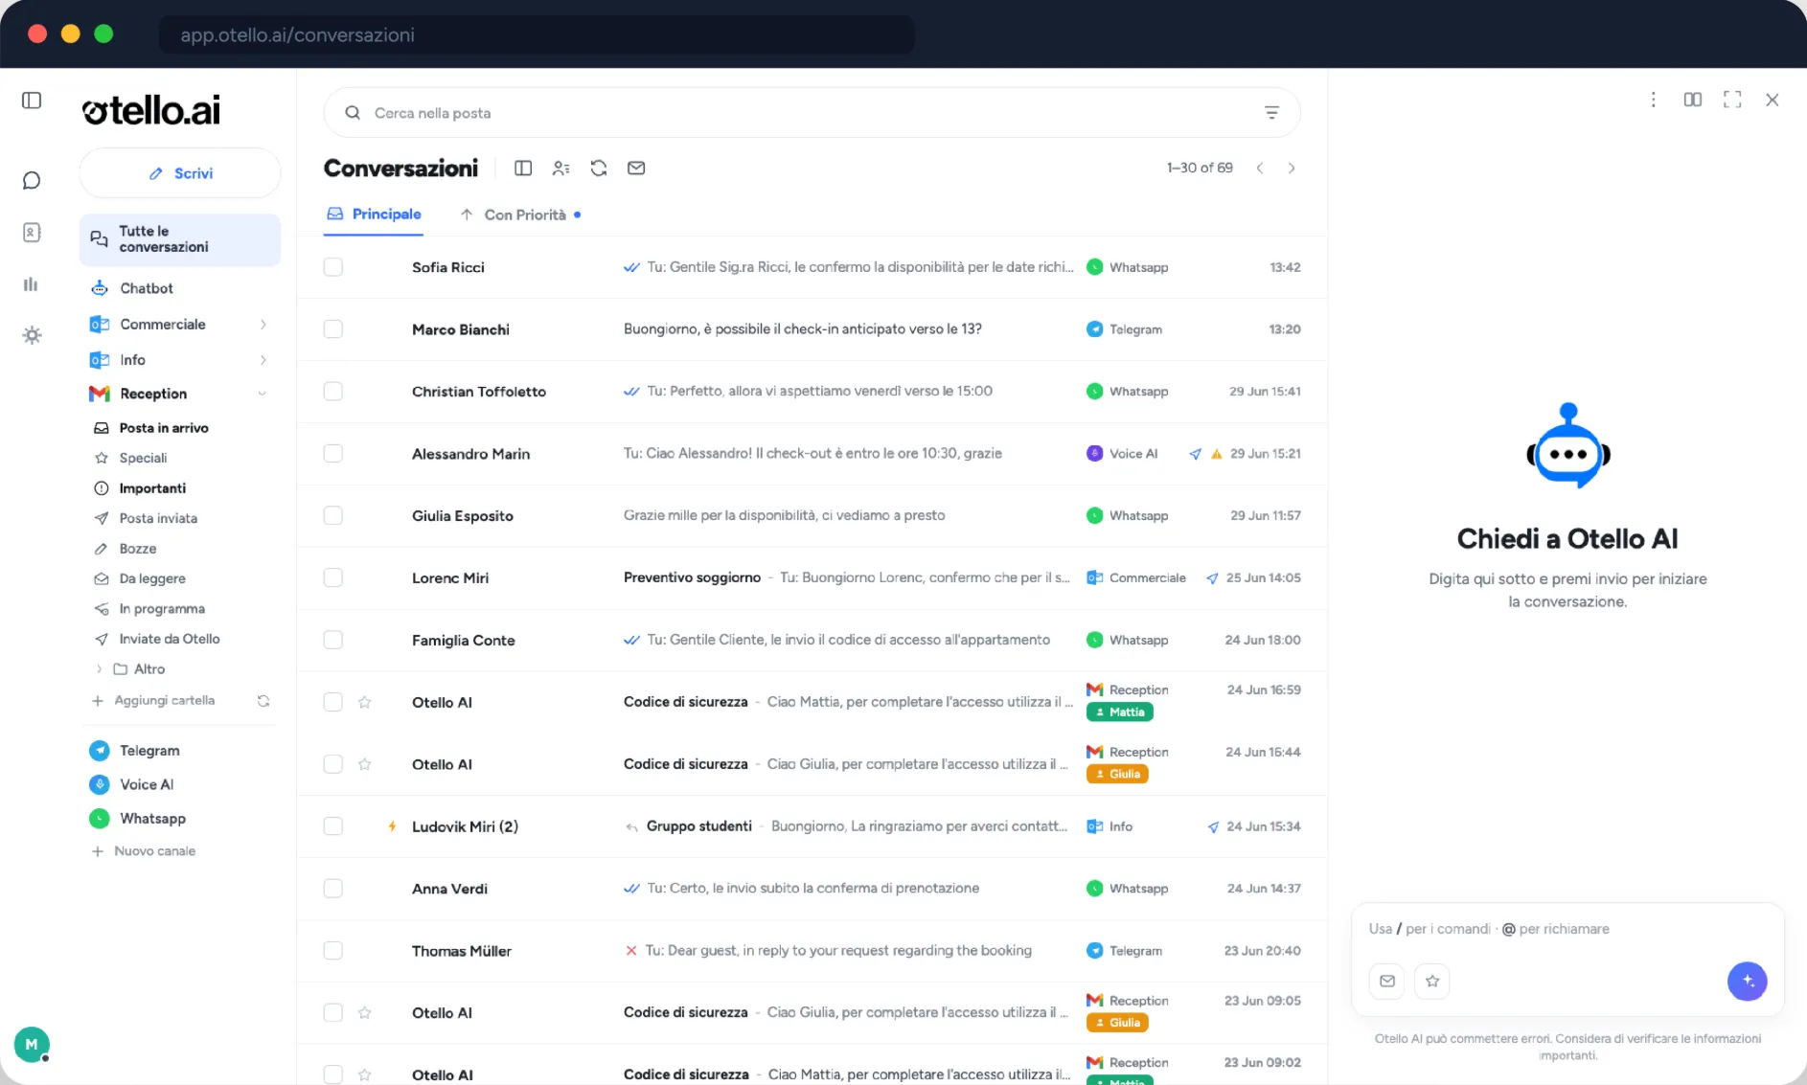Screen dimensions: 1807x1085
Task: Close the Otello AI panel
Action: pyautogui.click(x=1773, y=100)
